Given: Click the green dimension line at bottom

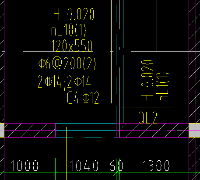Looking at the screenshot, I should [x=100, y=173].
